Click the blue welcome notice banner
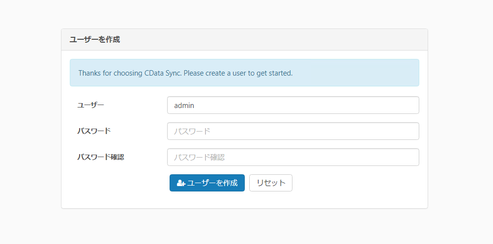The width and height of the screenshot is (493, 244). [x=354, y=73]
